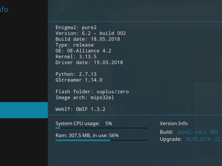
Task: Click 'Driver date: 19.03.2018' line
Action: tap(89, 63)
